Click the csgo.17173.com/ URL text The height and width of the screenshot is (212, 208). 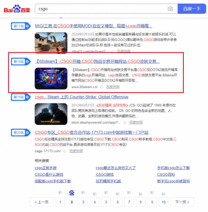click(48, 151)
